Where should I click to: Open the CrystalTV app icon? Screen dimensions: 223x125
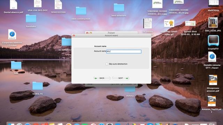tap(213, 41)
